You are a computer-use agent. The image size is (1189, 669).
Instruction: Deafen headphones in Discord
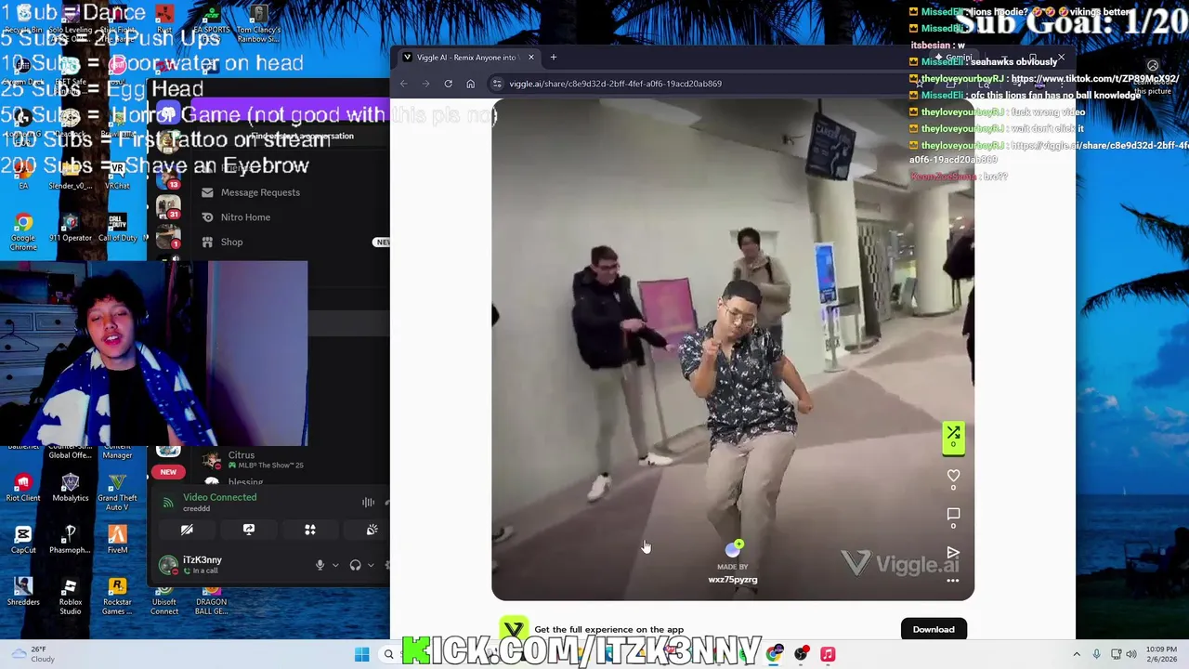[355, 565]
